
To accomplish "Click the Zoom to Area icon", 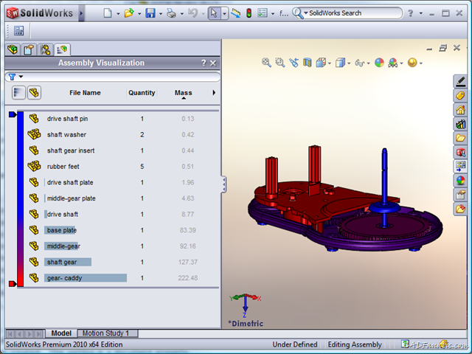I will (280, 63).
